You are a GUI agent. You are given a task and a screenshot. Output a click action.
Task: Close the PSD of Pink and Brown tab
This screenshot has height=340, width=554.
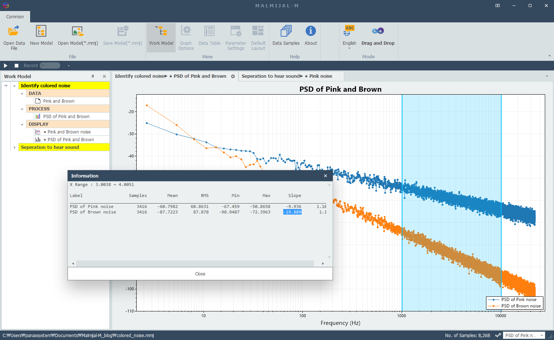(x=233, y=76)
